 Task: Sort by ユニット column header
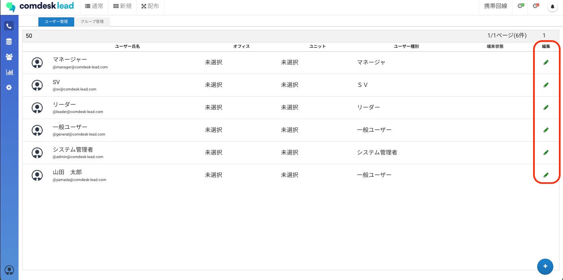tap(317, 47)
